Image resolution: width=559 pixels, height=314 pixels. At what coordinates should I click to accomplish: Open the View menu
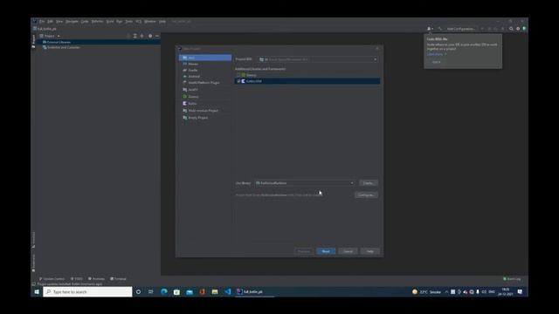coord(59,21)
